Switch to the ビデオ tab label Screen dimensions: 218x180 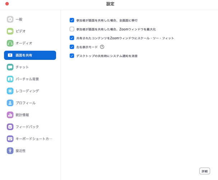(20, 31)
